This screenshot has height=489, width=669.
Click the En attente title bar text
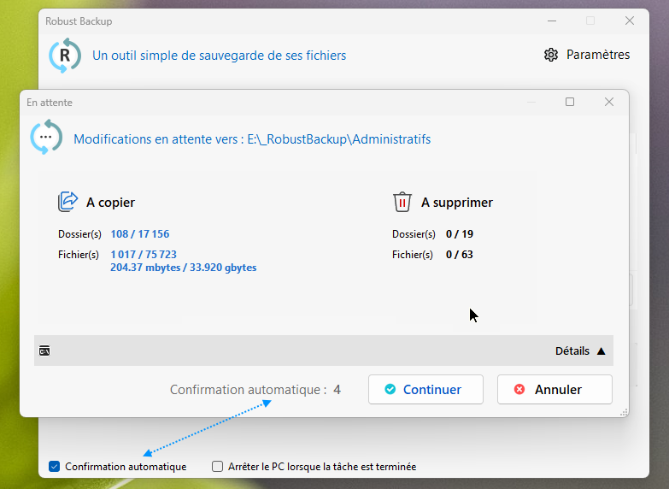tap(50, 103)
